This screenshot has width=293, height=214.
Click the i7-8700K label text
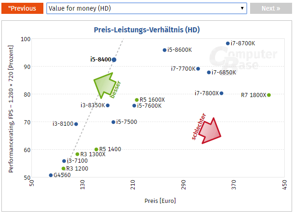[243, 43]
